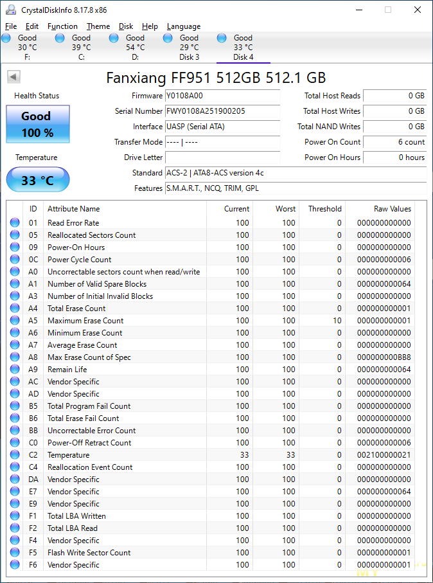Click raw value 002100000021
The width and height of the screenshot is (433, 583).
[x=384, y=455]
